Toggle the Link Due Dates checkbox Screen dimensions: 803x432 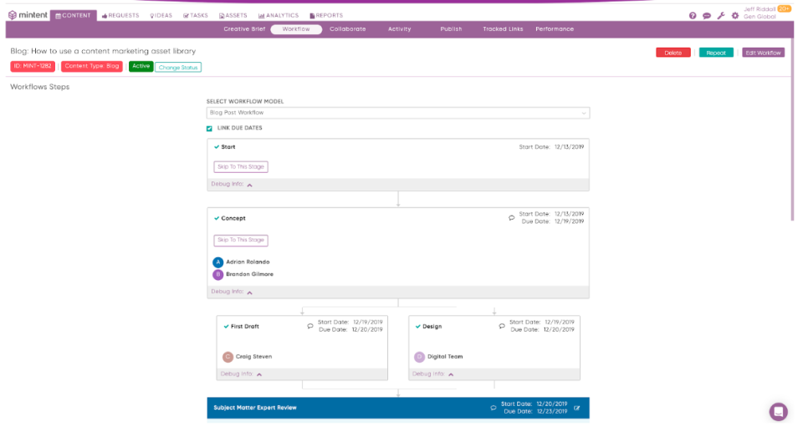click(x=209, y=129)
